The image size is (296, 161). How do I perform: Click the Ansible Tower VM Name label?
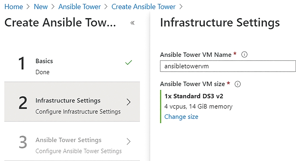(196, 55)
